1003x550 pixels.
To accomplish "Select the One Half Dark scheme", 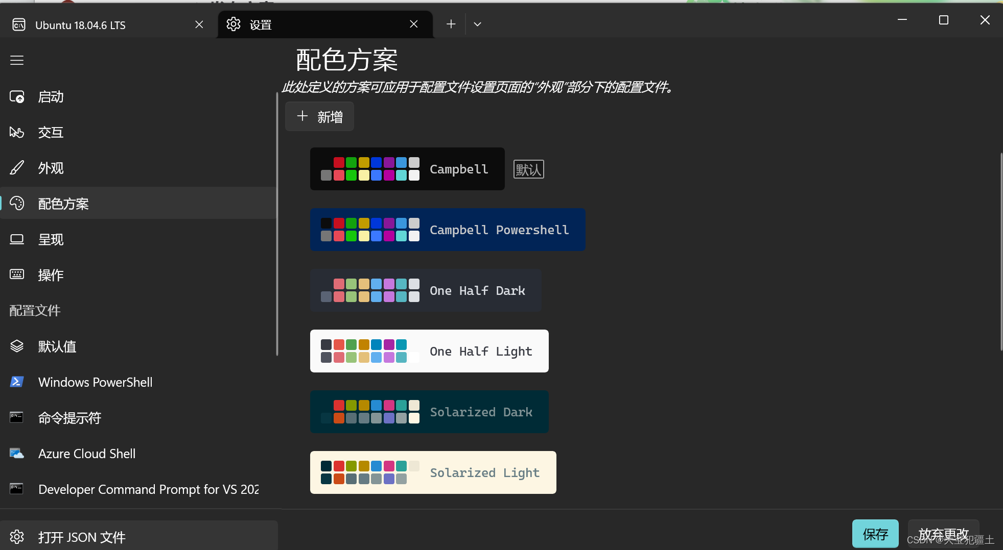I will [x=426, y=290].
